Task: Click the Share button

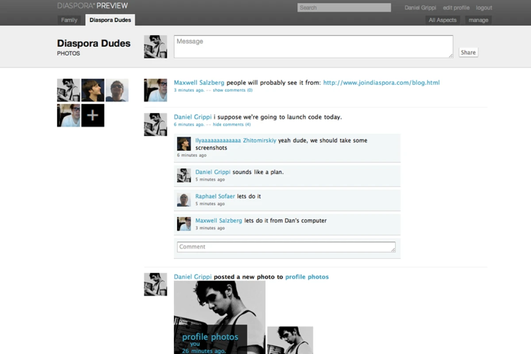Action: pyautogui.click(x=468, y=52)
